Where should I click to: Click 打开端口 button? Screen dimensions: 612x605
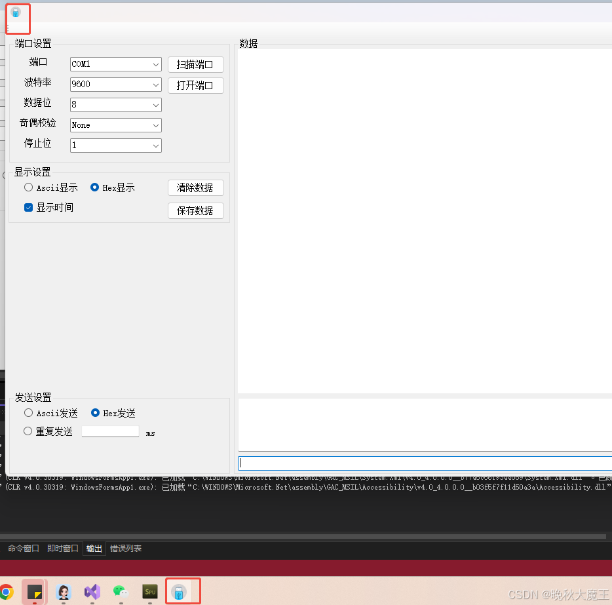[195, 85]
